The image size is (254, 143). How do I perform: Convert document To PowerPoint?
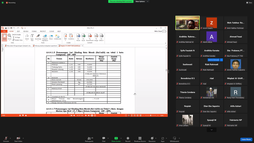point(90,37)
